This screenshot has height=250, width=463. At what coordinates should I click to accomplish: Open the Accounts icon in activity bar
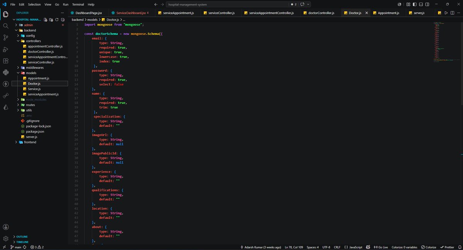click(x=6, y=227)
